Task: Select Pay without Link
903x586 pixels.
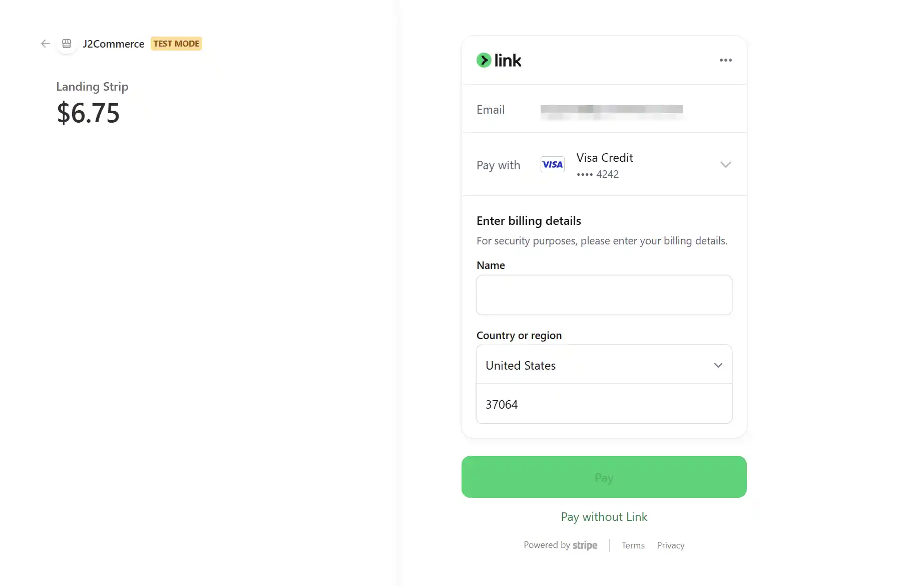Action: [604, 517]
